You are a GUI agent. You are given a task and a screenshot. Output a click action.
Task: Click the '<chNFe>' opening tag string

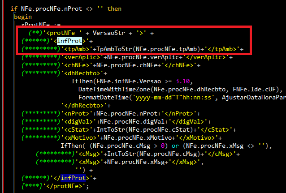(77, 65)
